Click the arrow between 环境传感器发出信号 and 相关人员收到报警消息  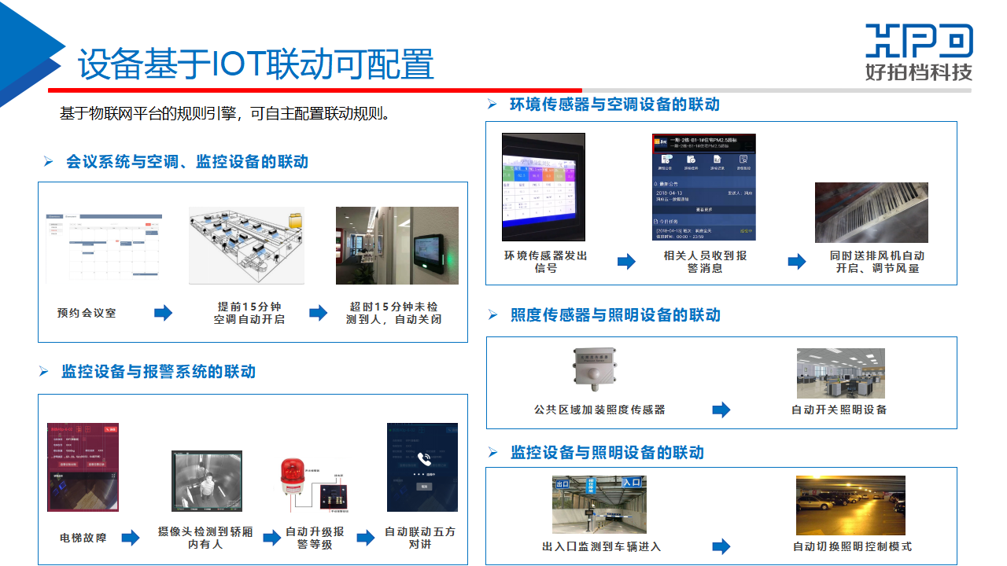click(626, 262)
